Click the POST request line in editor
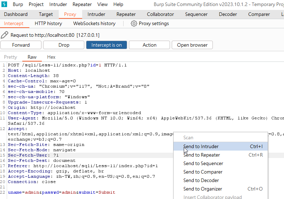 tap(67, 65)
